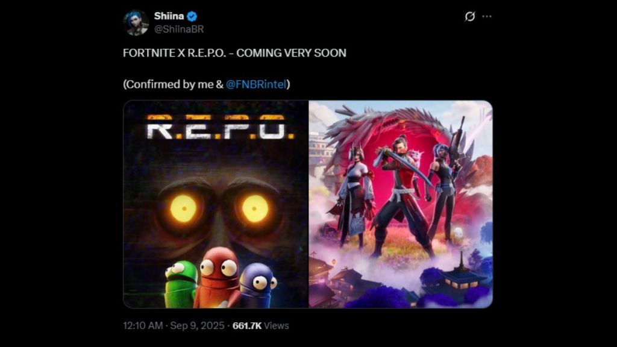Image resolution: width=617 pixels, height=347 pixels.
Task: Open the three-dot more options menu
Action: tap(487, 16)
